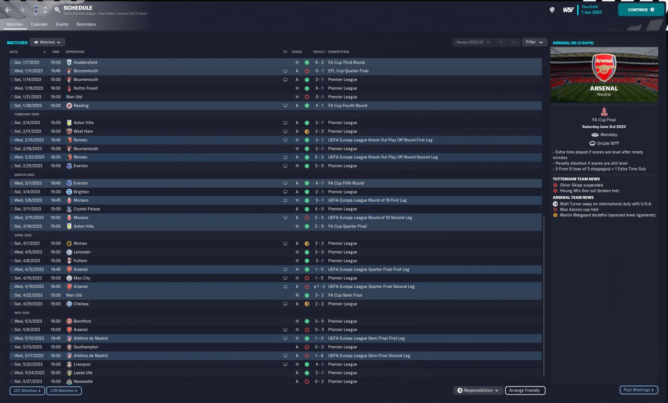
Task: Open the Matches view dropdown
Action: click(47, 42)
